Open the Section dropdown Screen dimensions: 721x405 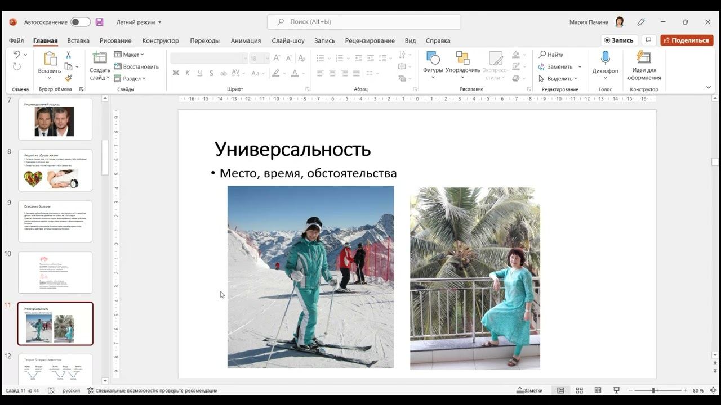[130, 79]
